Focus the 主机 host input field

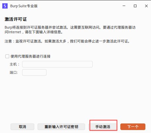pos(57,64)
